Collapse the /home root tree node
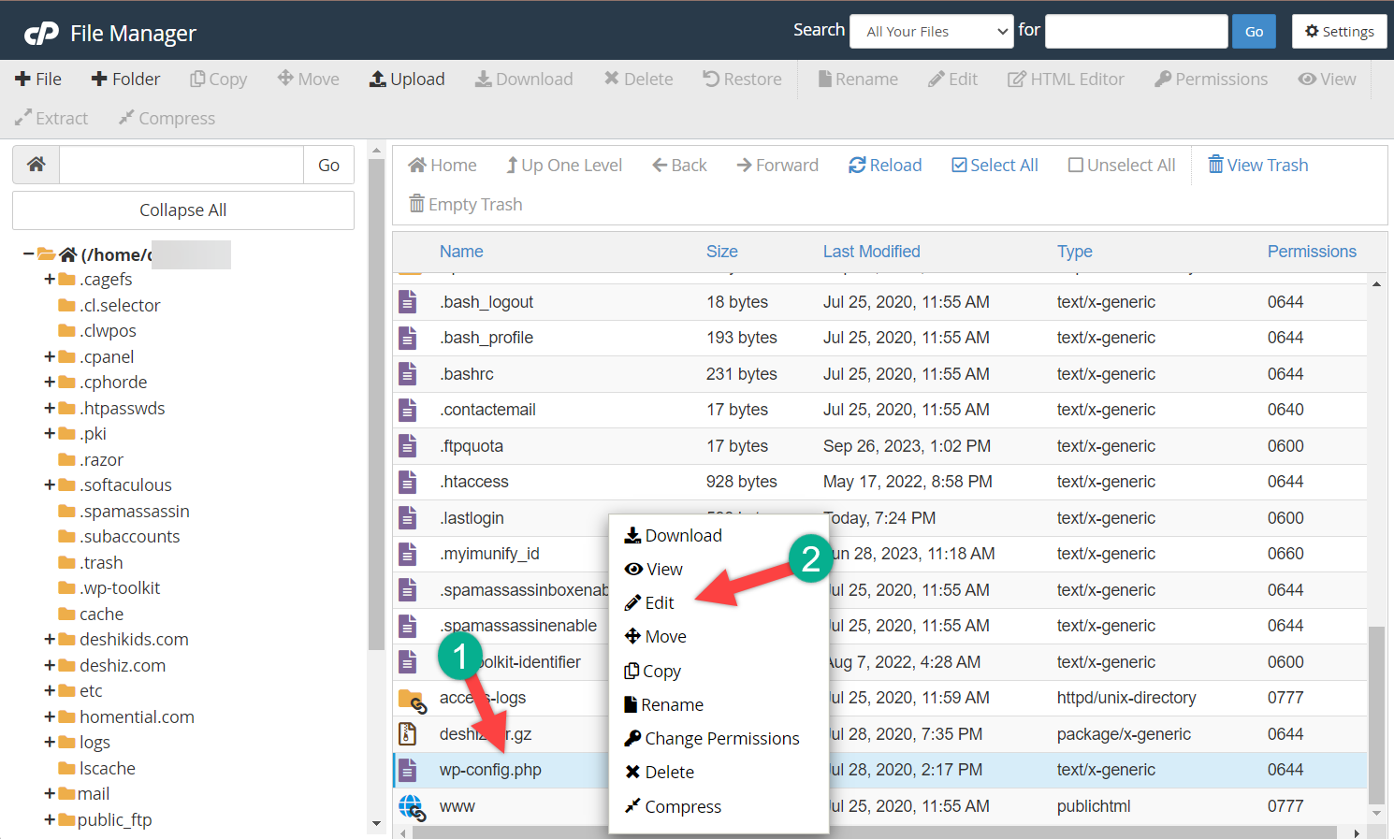Image resolution: width=1394 pixels, height=839 pixels. pos(29,254)
